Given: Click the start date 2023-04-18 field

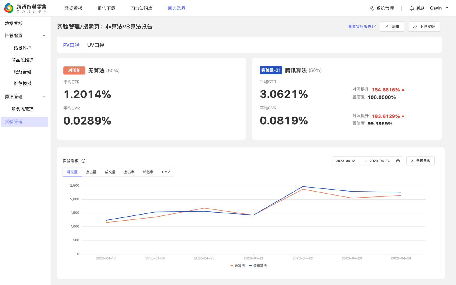Looking at the screenshot, I should (x=346, y=161).
